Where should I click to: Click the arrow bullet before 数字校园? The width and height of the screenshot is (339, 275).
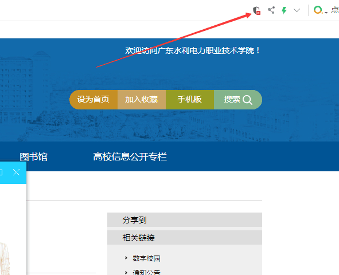click(x=126, y=258)
